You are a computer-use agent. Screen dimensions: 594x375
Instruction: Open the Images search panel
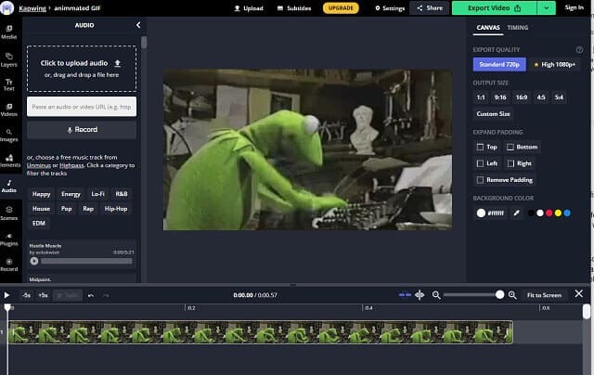[x=8, y=136]
